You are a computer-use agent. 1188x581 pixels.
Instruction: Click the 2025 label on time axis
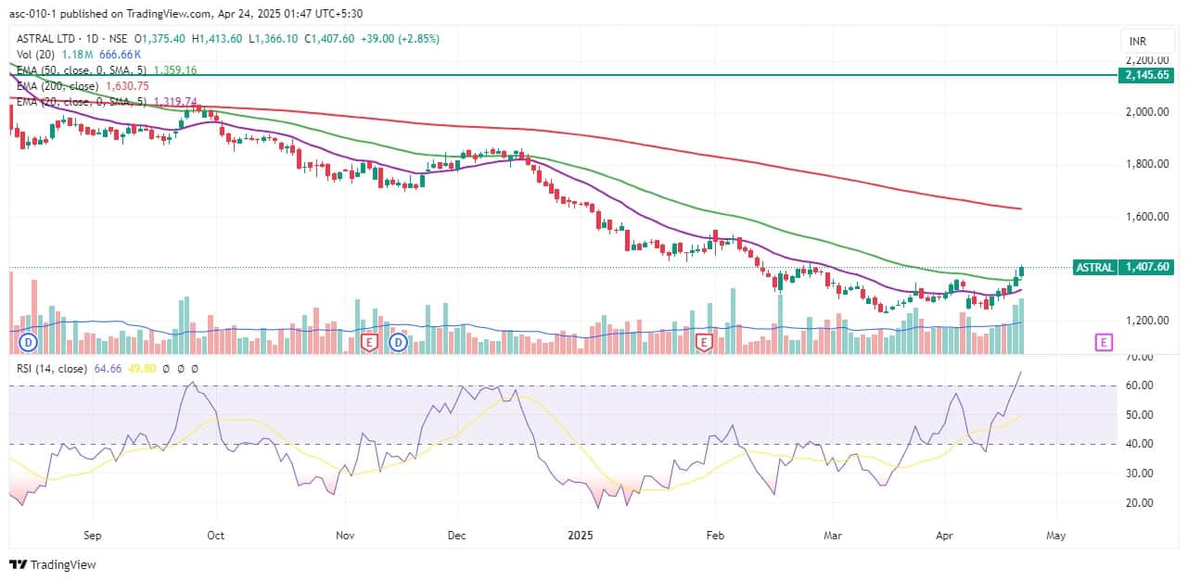point(580,535)
